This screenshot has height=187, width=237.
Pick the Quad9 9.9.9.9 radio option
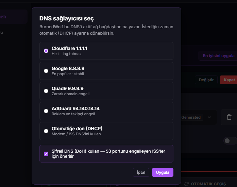point(46,91)
